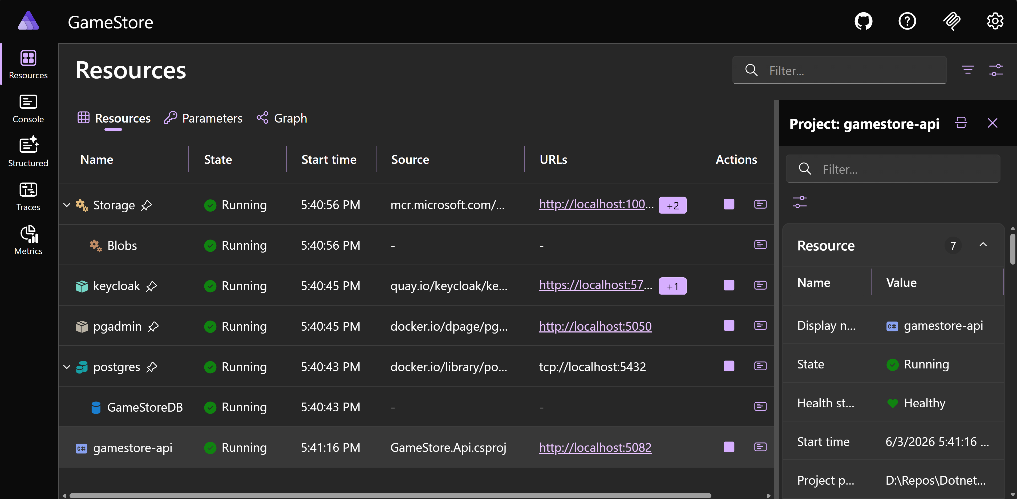View console logs for Blobs
This screenshot has width=1017, height=499.
[760, 245]
